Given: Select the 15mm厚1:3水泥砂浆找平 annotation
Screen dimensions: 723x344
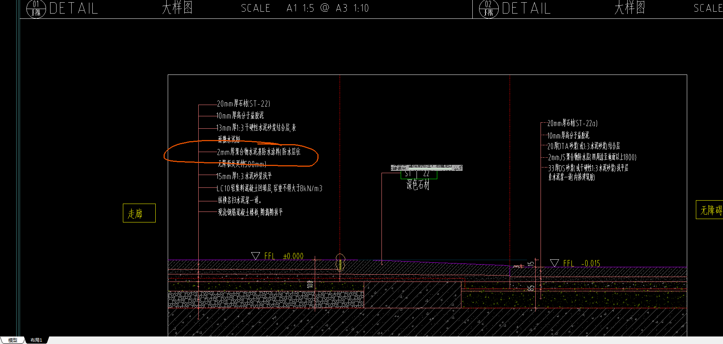Looking at the screenshot, I should (x=244, y=176).
